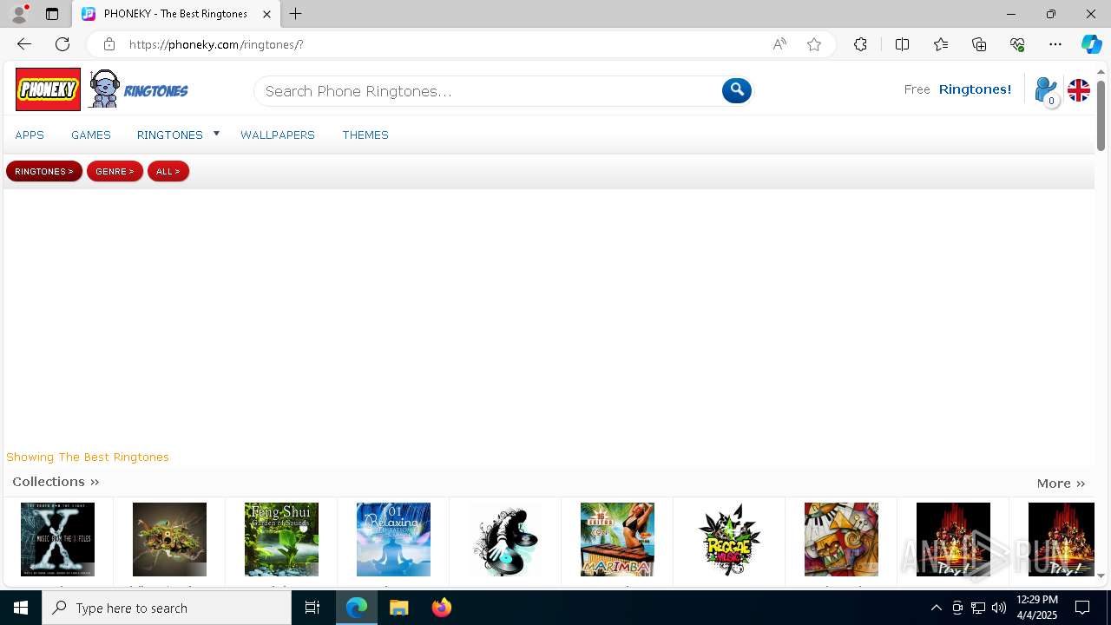Open the green frog creature collection thumbnail
The width and height of the screenshot is (1111, 625).
click(x=169, y=539)
